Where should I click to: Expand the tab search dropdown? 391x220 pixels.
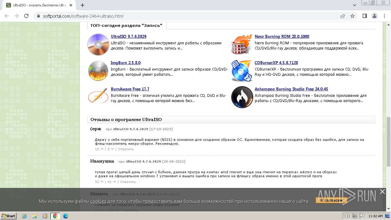click(355, 5)
